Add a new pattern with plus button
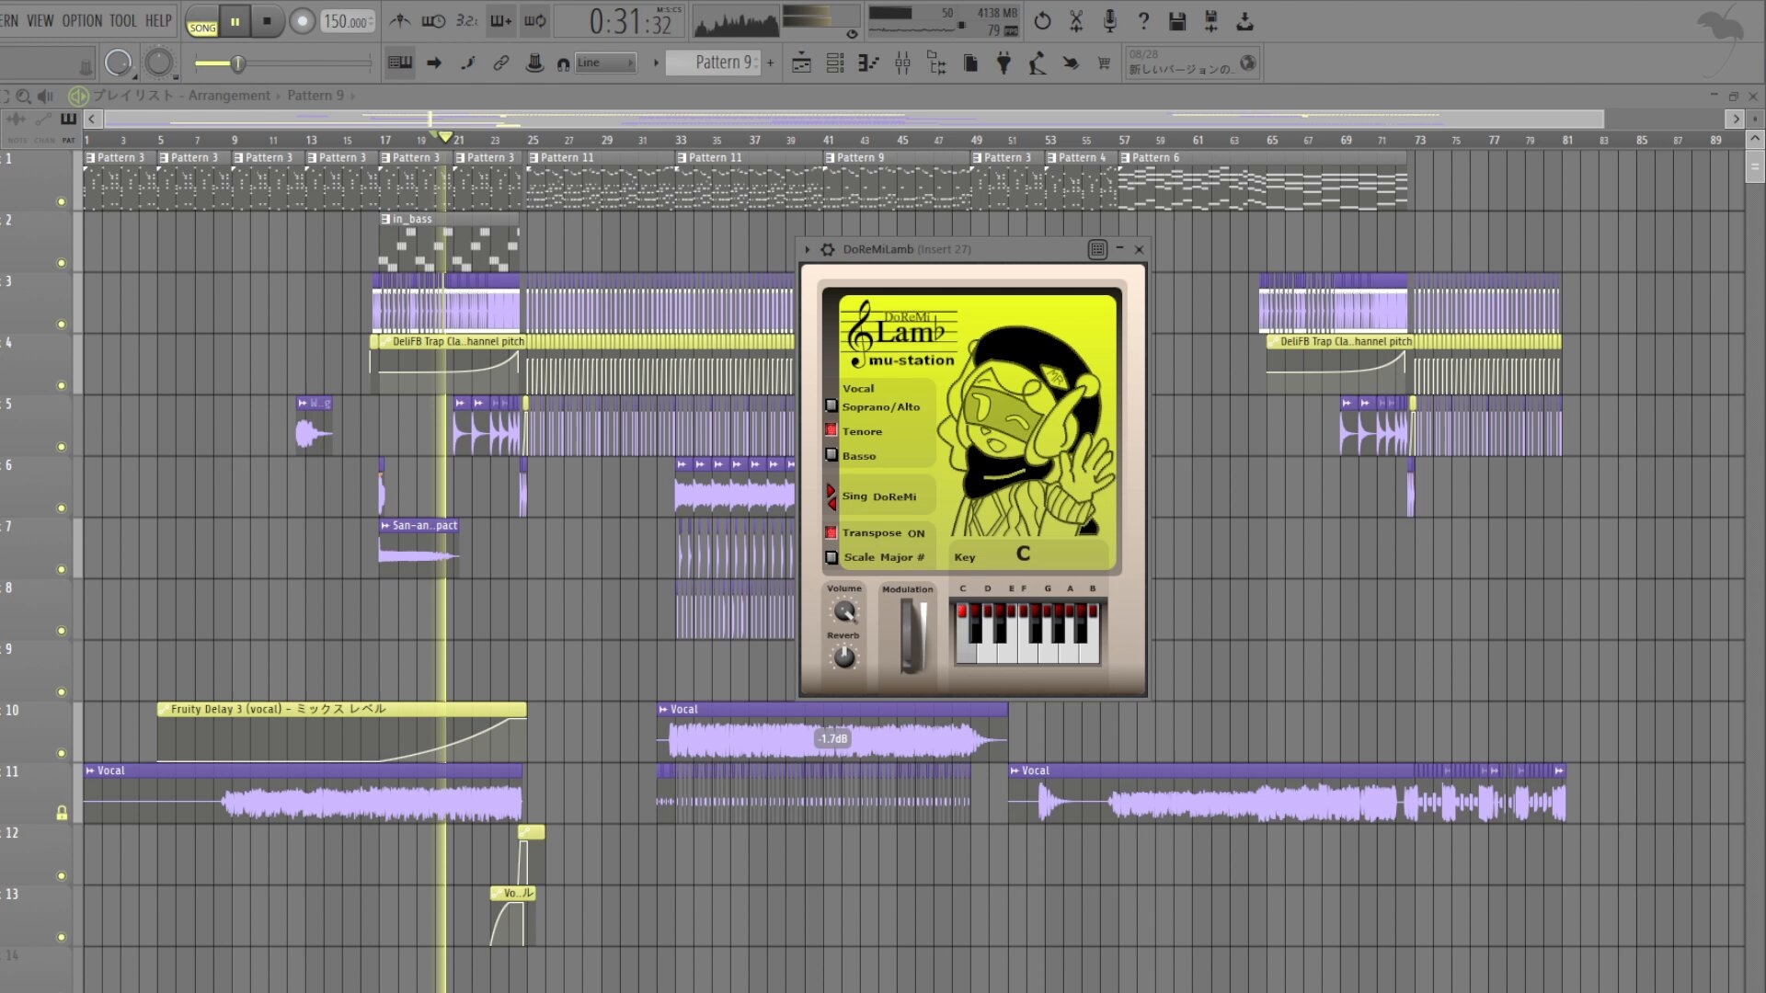This screenshot has height=993, width=1766. 771,63
